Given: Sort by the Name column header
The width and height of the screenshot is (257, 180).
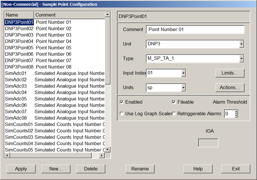Looking at the screenshot, I should click(19, 15).
